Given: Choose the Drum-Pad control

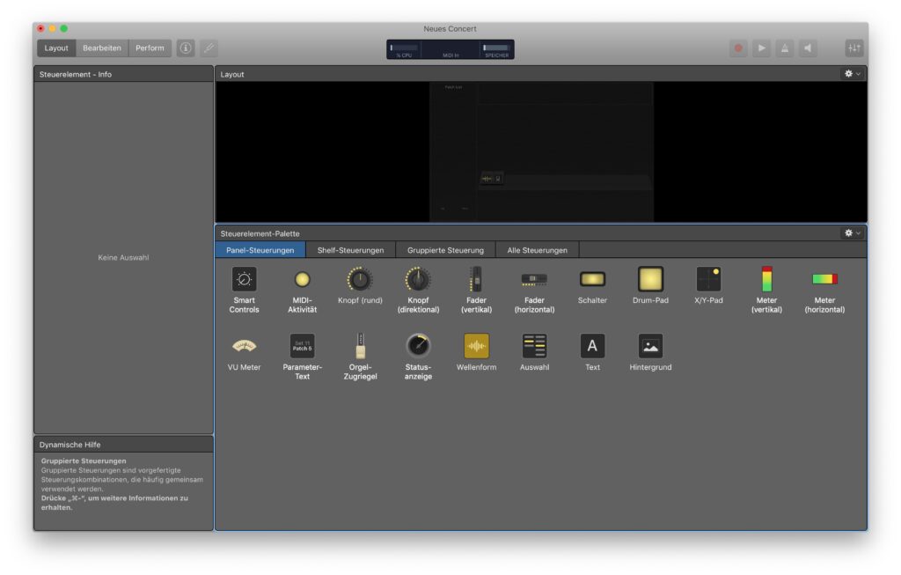Looking at the screenshot, I should click(650, 279).
